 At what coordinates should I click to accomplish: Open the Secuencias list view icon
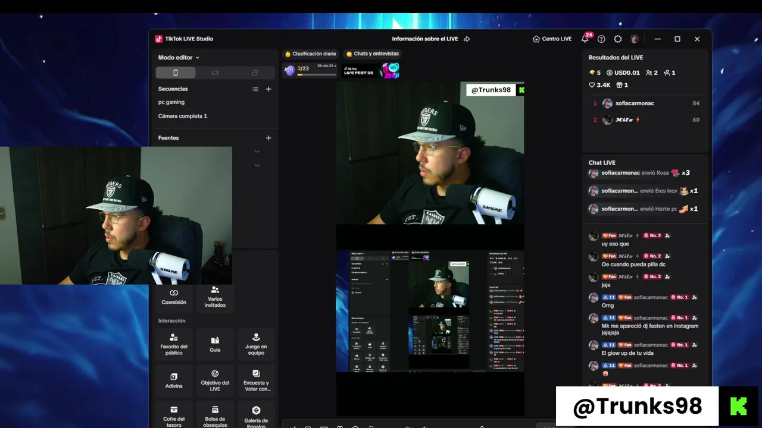[x=255, y=89]
